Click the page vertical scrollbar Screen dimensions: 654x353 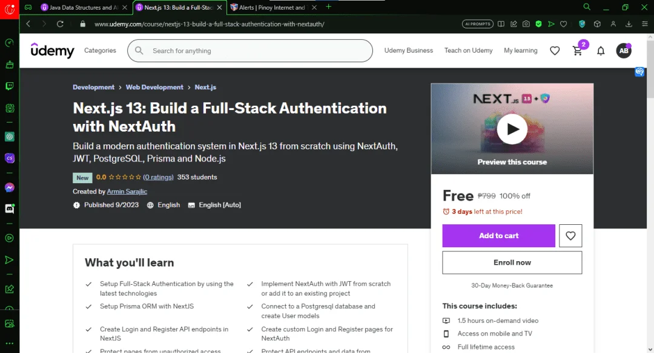[650, 69]
